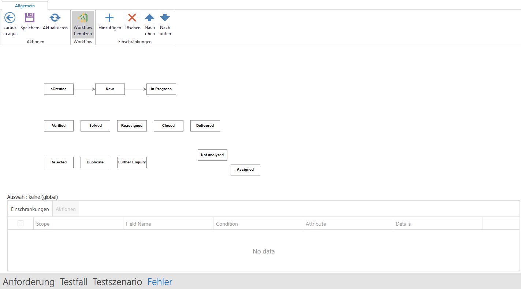The height and width of the screenshot is (289, 521).
Task: Sort by the 'Field Name' column header
Action: pos(138,224)
